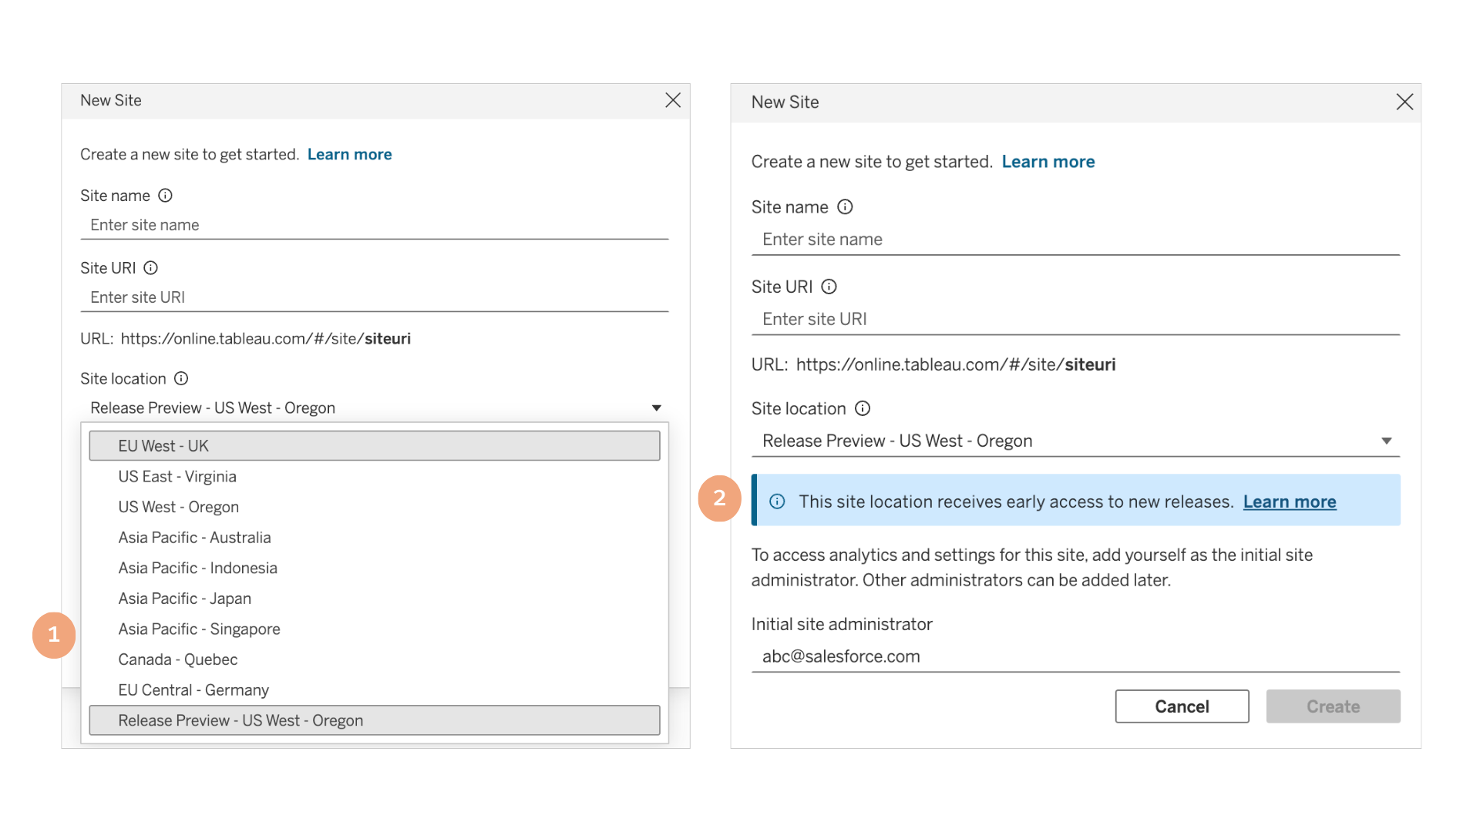
Task: Expand Site location dropdown in right dialog
Action: [1386, 441]
